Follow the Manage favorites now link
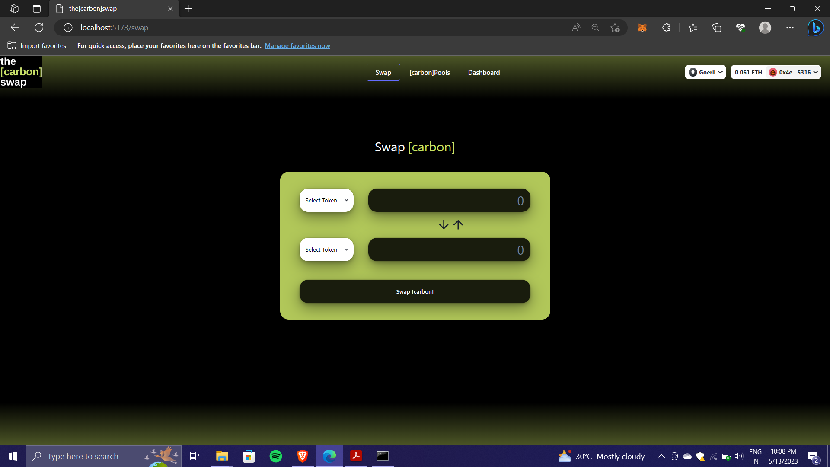The image size is (830, 467). click(x=297, y=45)
